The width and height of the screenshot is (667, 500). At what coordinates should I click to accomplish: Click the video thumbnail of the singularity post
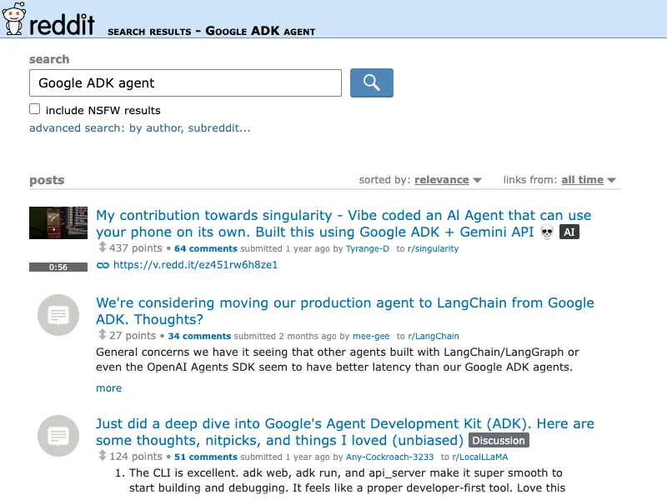tap(58, 222)
